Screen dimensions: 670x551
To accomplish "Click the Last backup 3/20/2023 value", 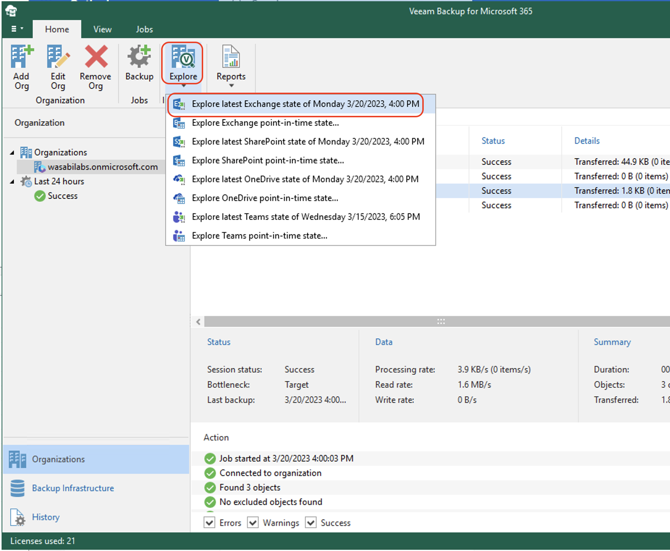I will click(x=315, y=400).
